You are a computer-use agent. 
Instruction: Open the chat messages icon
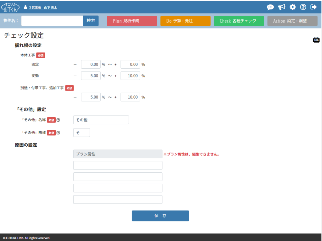click(270, 7)
